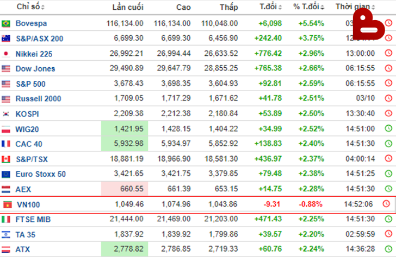396x257 pixels.
Task: Click the Thấp column header
Action: [228, 7]
